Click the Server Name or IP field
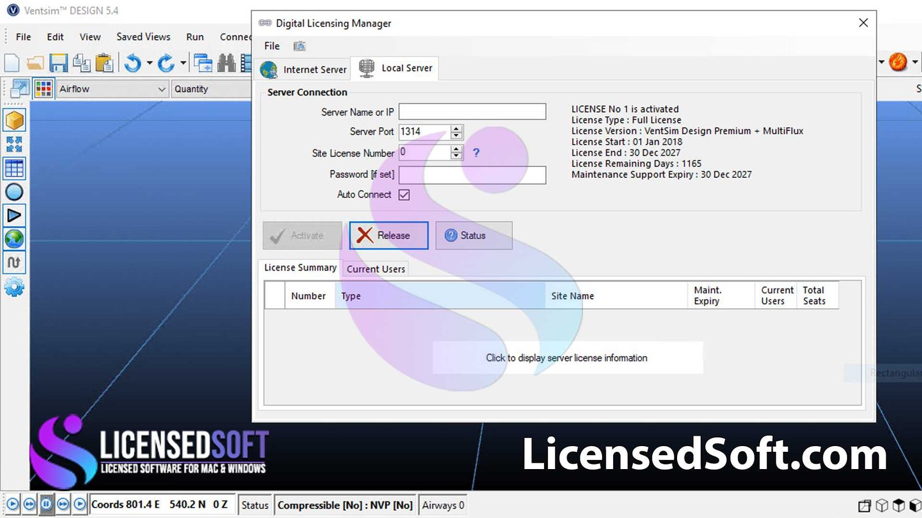The height and width of the screenshot is (518, 922). pos(473,112)
